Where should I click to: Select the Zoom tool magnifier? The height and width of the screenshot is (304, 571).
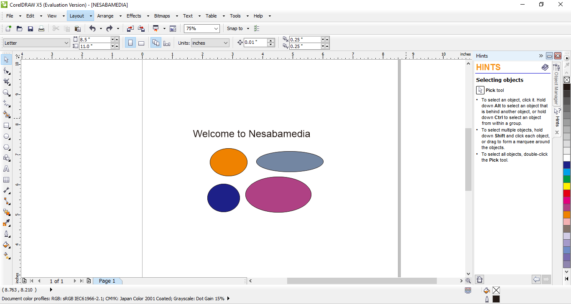(x=6, y=93)
